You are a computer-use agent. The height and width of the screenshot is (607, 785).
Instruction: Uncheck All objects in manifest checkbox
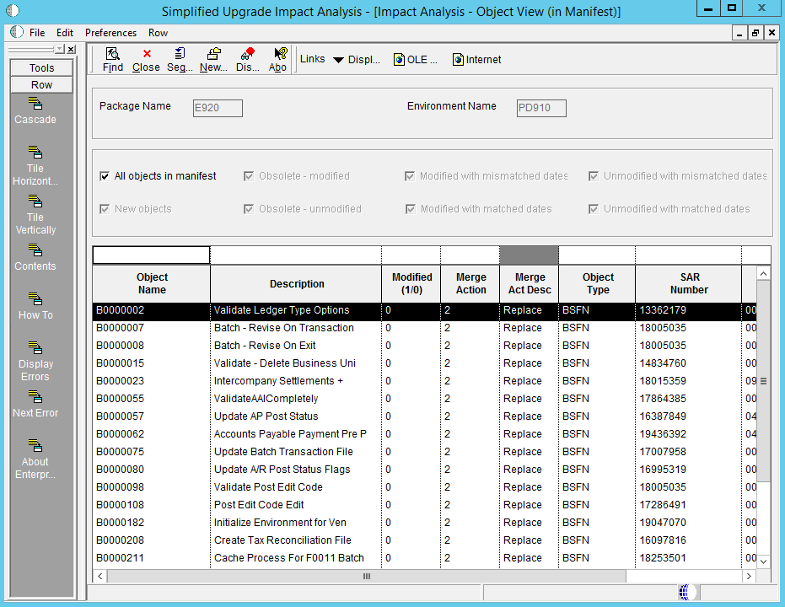(x=105, y=176)
